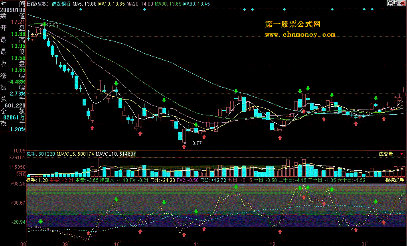The height and width of the screenshot is (246, 407).
Task: Click the leftmost cyan info diamond marker
Action: [x=81, y=9]
